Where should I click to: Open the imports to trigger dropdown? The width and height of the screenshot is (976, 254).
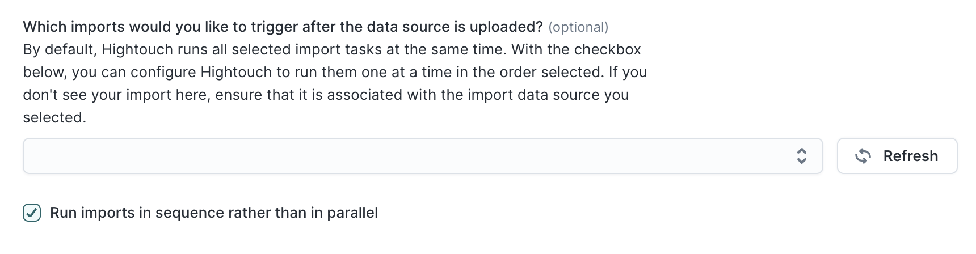point(423,156)
